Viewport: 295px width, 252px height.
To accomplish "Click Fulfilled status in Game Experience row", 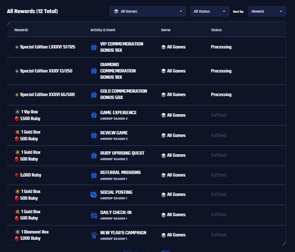I will pos(219,115).
